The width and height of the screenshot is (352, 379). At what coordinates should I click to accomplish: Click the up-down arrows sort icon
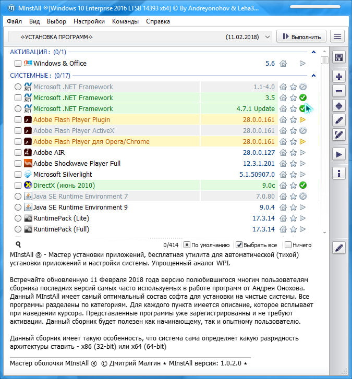[339, 106]
